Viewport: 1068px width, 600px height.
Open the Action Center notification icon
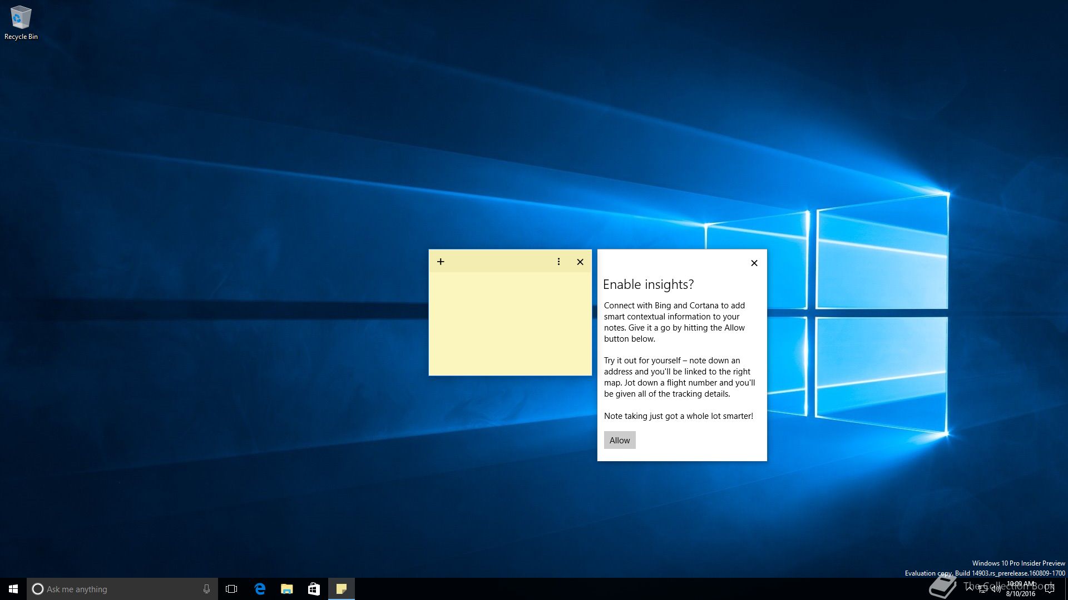tap(1050, 589)
